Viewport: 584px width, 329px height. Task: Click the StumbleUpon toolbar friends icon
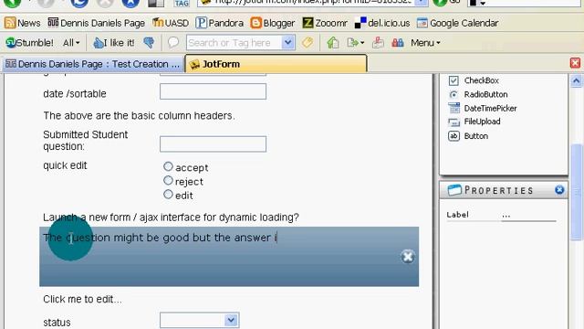click(398, 43)
